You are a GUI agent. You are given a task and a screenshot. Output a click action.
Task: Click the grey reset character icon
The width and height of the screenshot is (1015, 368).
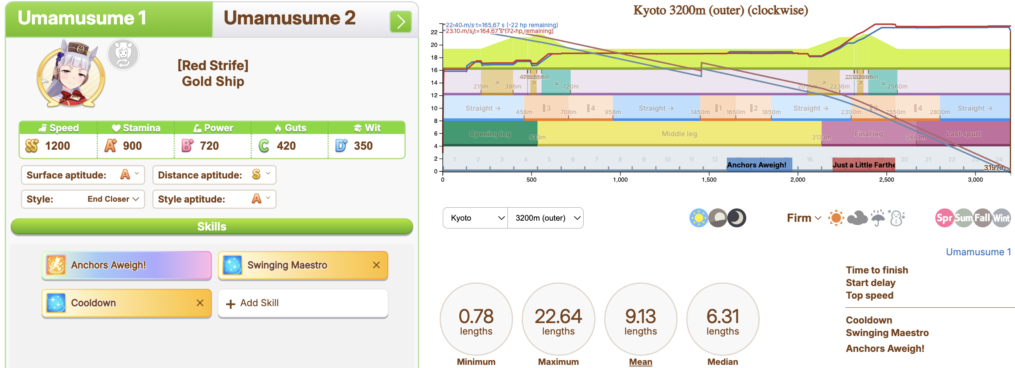click(x=124, y=54)
